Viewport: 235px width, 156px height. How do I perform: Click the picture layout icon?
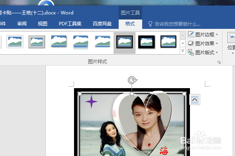(191, 52)
